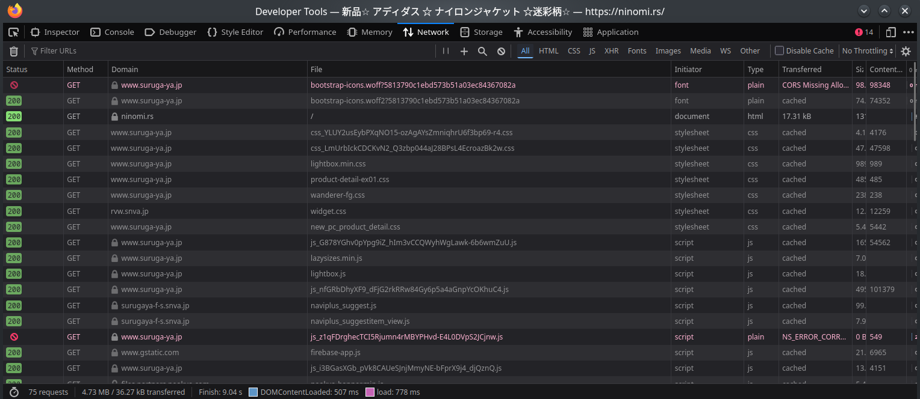The height and width of the screenshot is (399, 920).
Task: Open the Storage panel
Action: click(x=480, y=32)
